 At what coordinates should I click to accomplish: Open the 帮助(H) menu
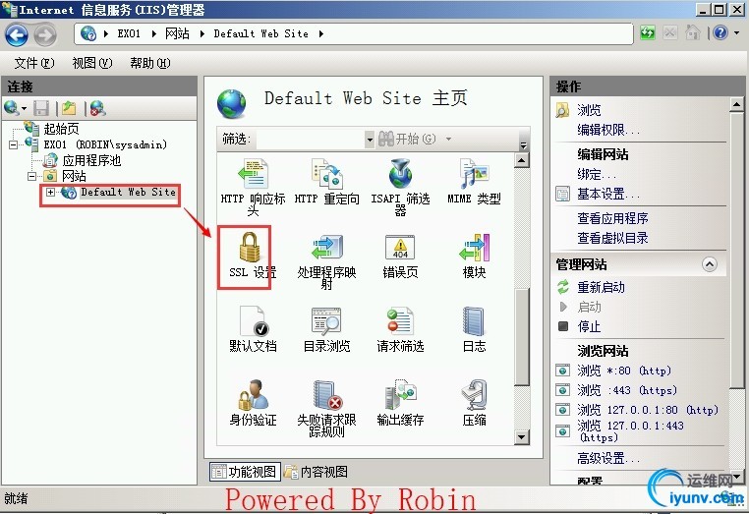pyautogui.click(x=150, y=63)
